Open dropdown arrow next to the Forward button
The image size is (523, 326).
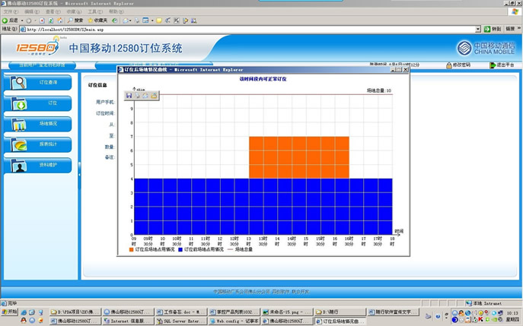click(35, 21)
